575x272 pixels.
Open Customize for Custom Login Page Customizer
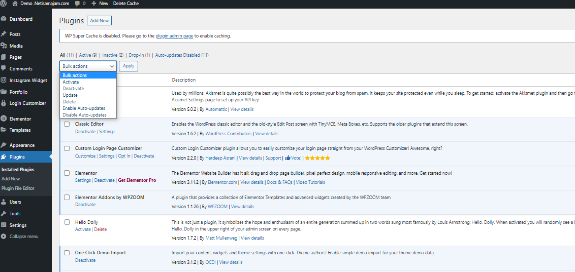(x=85, y=156)
